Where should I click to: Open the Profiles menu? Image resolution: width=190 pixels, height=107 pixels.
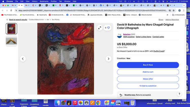[53, 1]
